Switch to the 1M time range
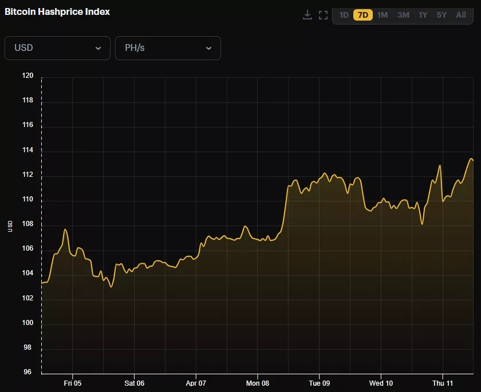Viewport: 481px width, 392px height. click(383, 15)
